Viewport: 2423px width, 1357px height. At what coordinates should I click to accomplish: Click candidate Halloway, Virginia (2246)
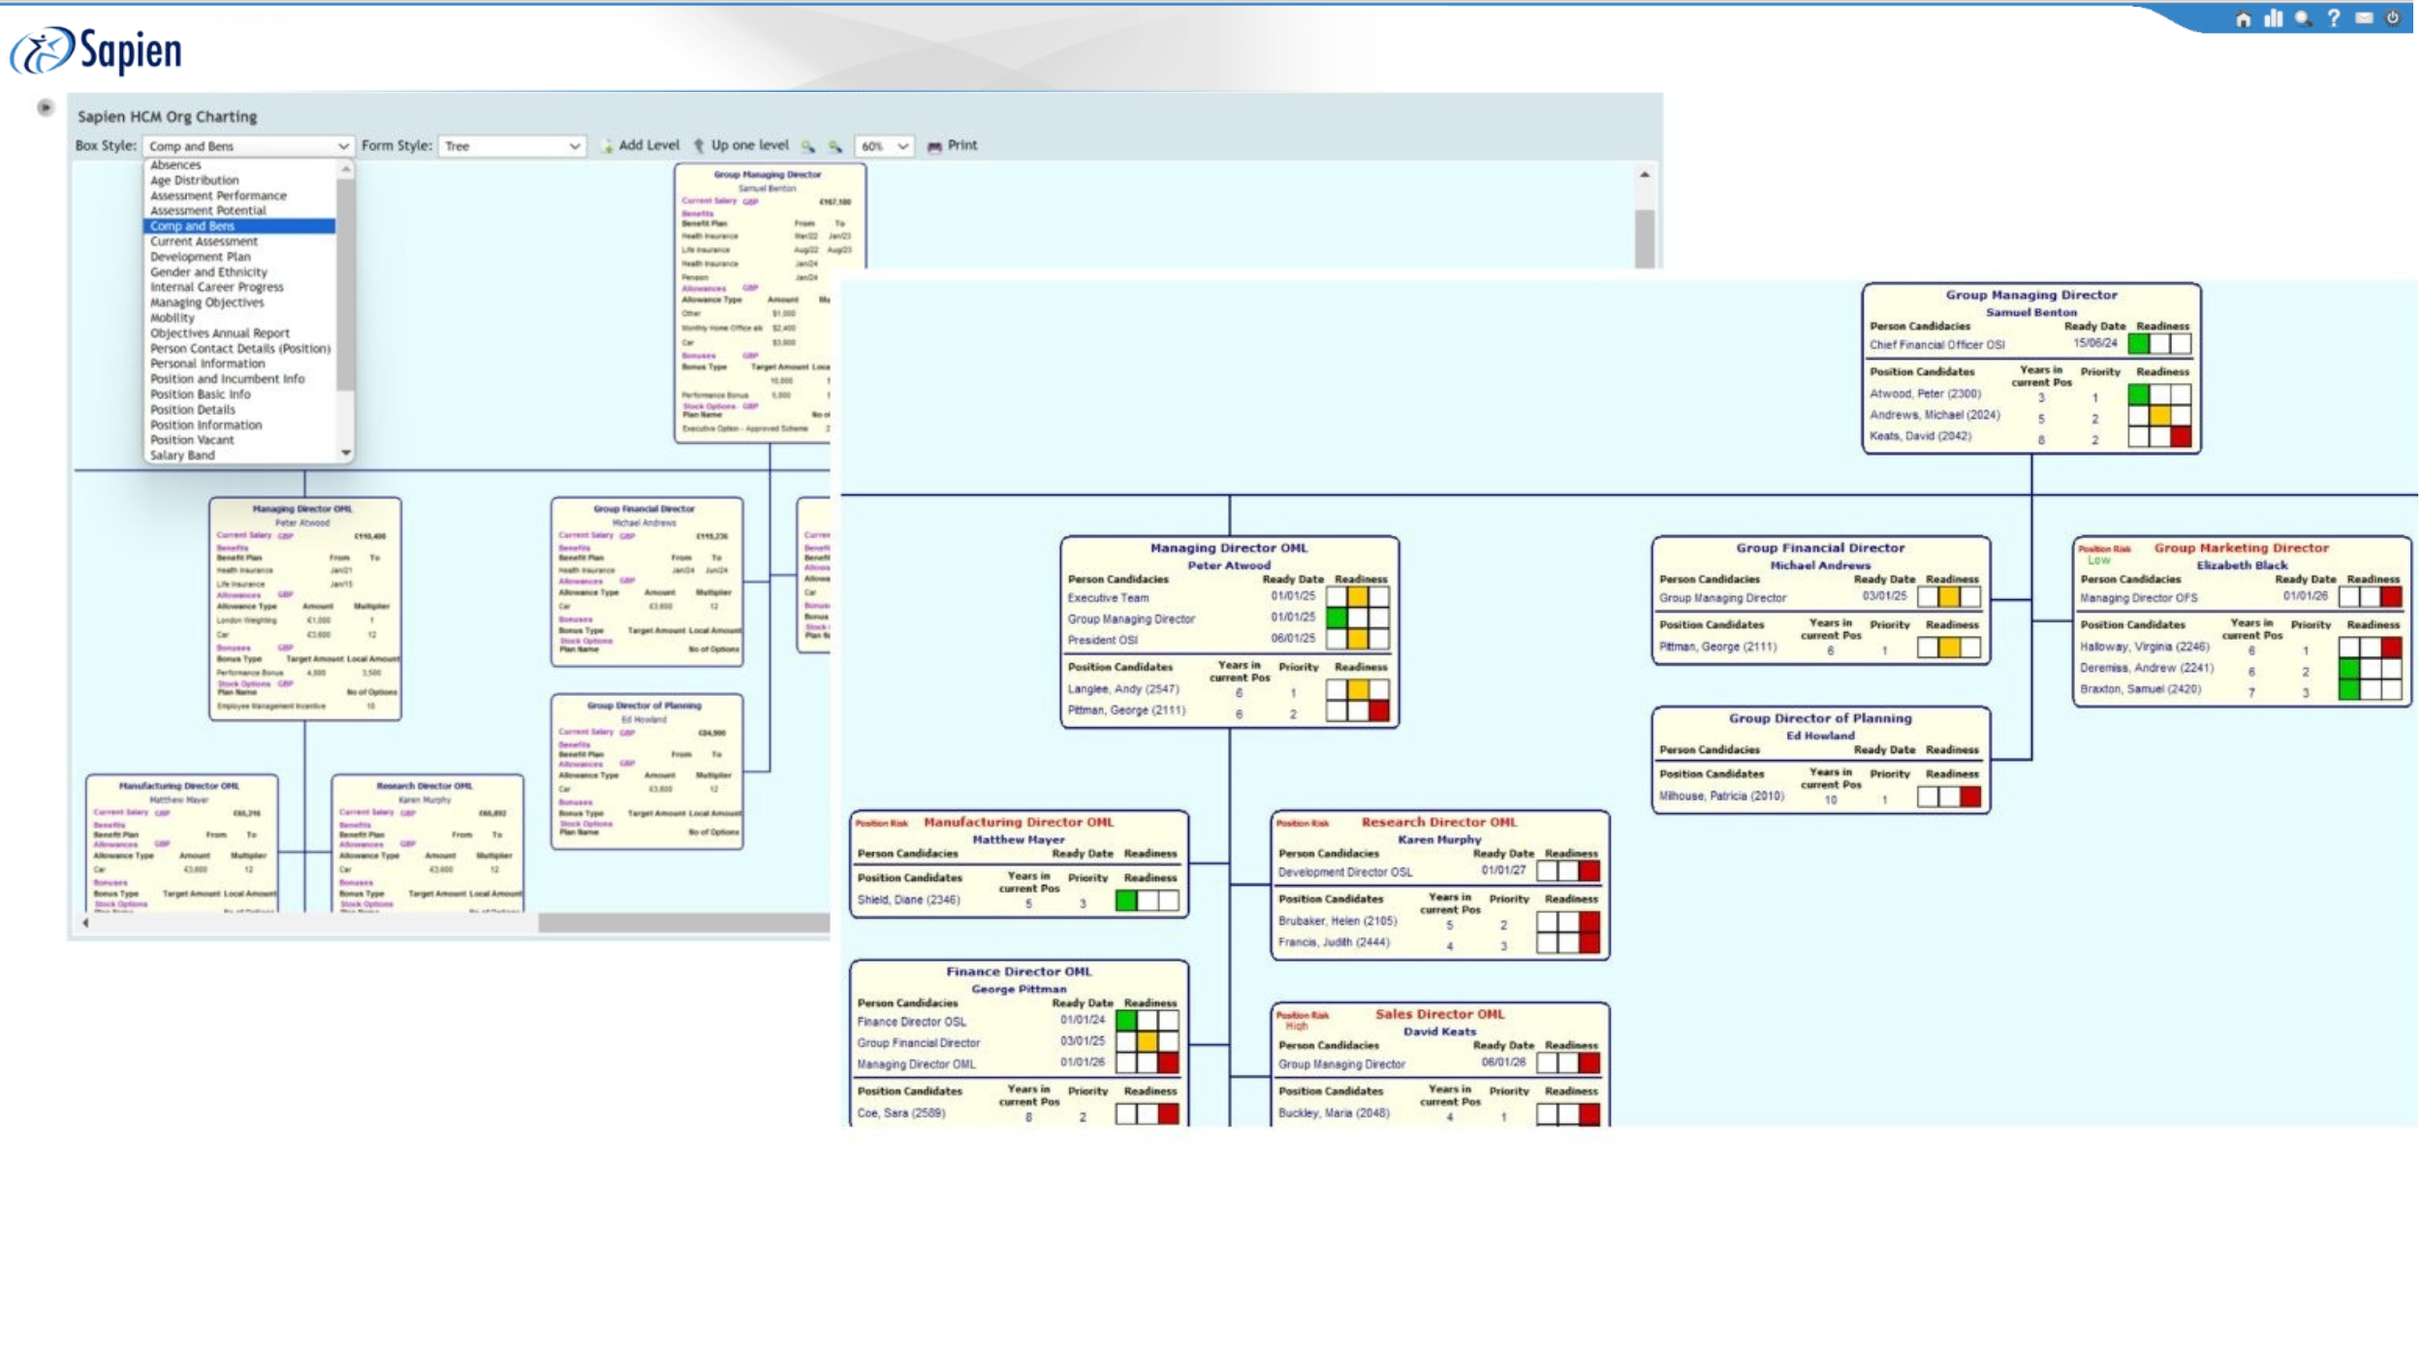[x=2143, y=647]
